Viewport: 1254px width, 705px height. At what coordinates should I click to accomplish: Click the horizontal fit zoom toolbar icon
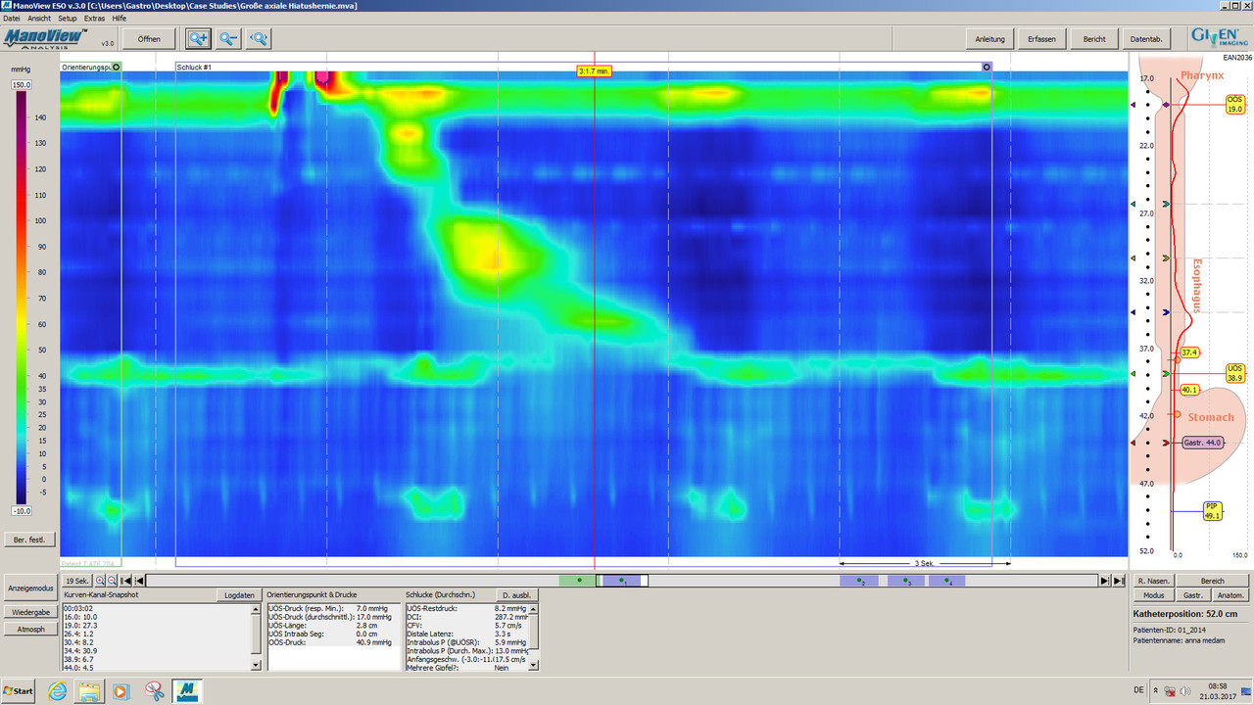(259, 38)
